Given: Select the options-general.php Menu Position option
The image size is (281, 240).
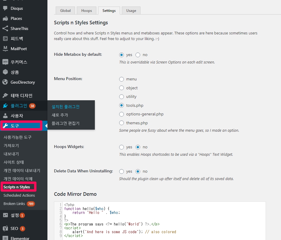Looking at the screenshot, I should click(x=122, y=114).
